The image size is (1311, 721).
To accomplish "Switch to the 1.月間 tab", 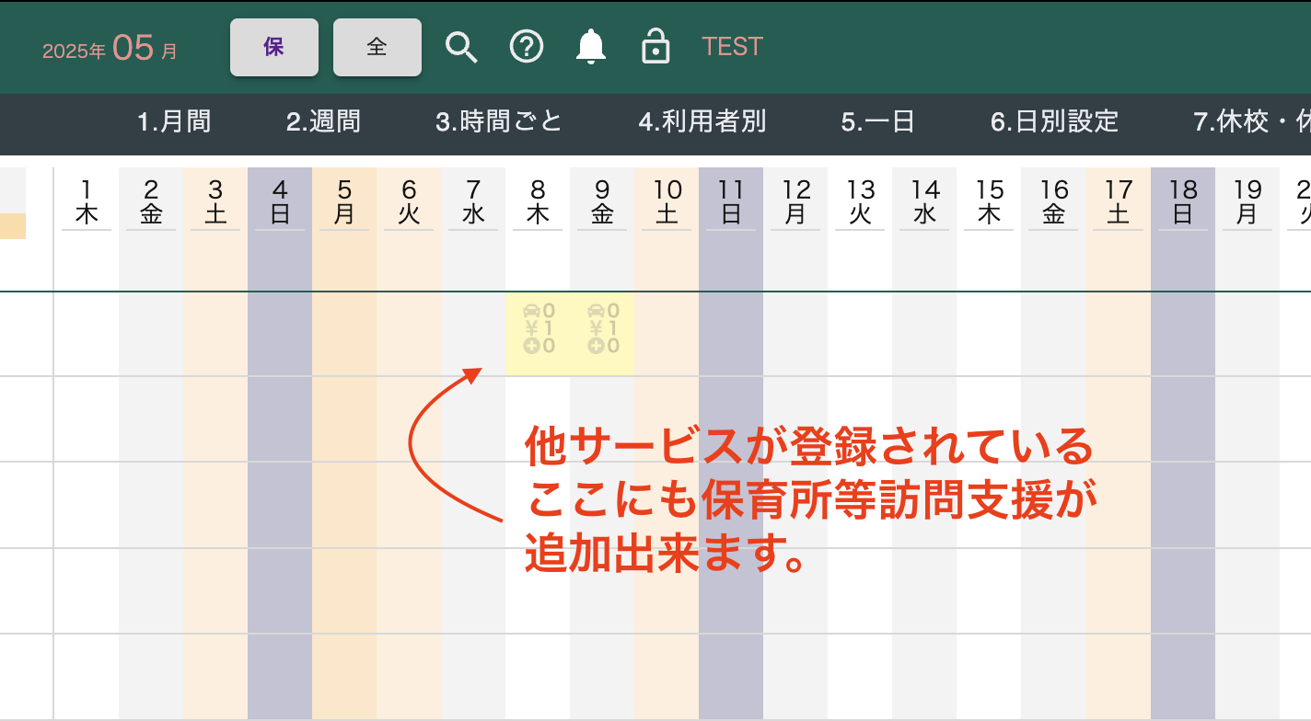I will [x=174, y=121].
